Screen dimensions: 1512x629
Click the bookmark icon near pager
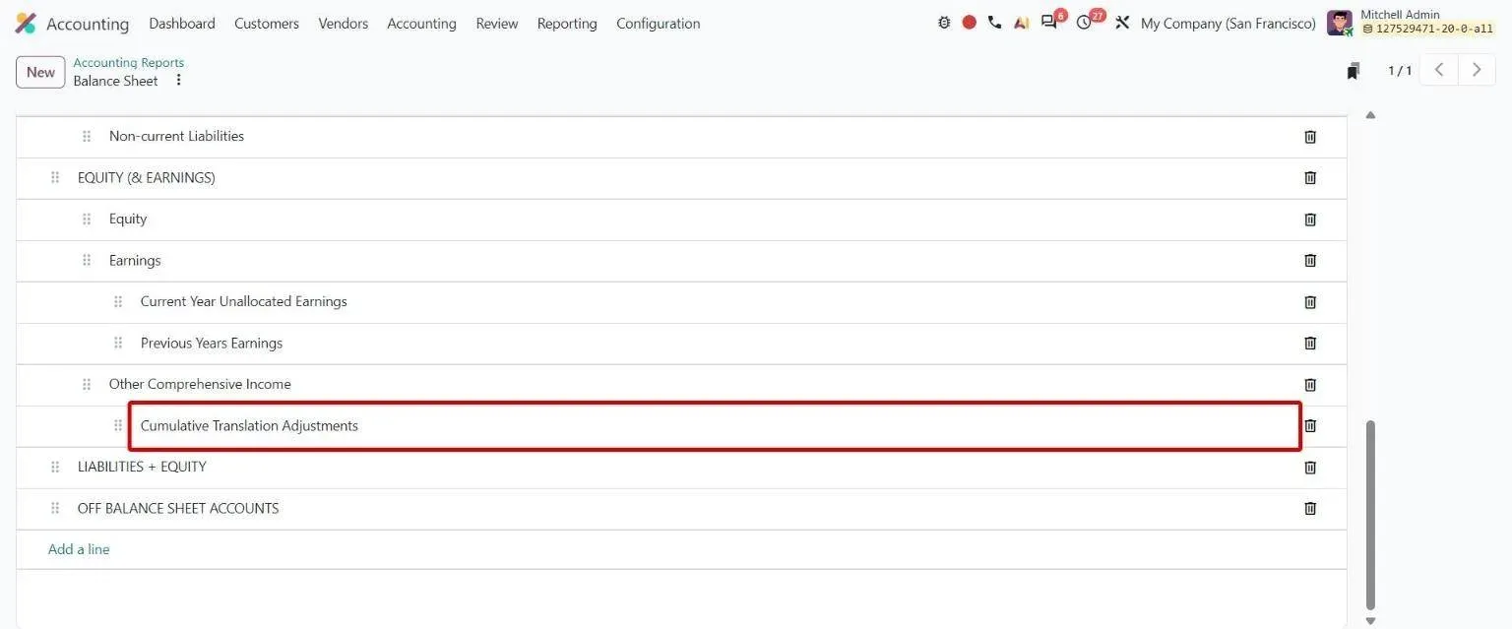[1354, 71]
